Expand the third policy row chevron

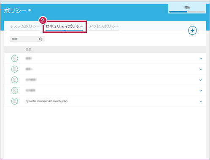click(x=201, y=80)
